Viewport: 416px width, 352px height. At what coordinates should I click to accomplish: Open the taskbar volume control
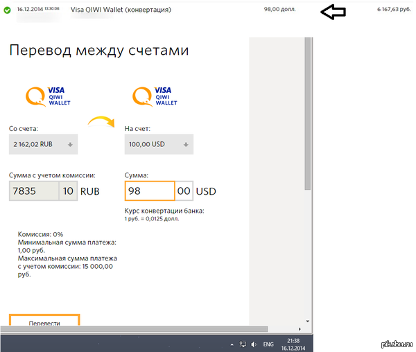click(x=254, y=344)
